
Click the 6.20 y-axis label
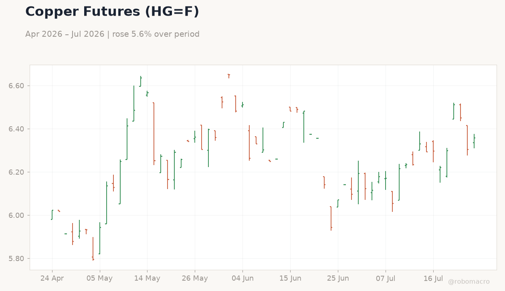click(x=16, y=172)
